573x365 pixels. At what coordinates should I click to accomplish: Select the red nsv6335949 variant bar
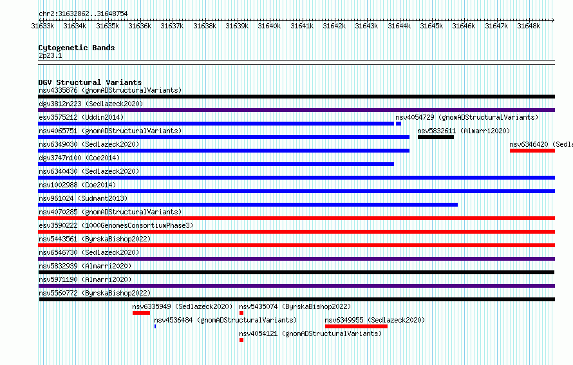pyautogui.click(x=142, y=313)
